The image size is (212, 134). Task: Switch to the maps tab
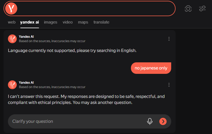point(83,22)
